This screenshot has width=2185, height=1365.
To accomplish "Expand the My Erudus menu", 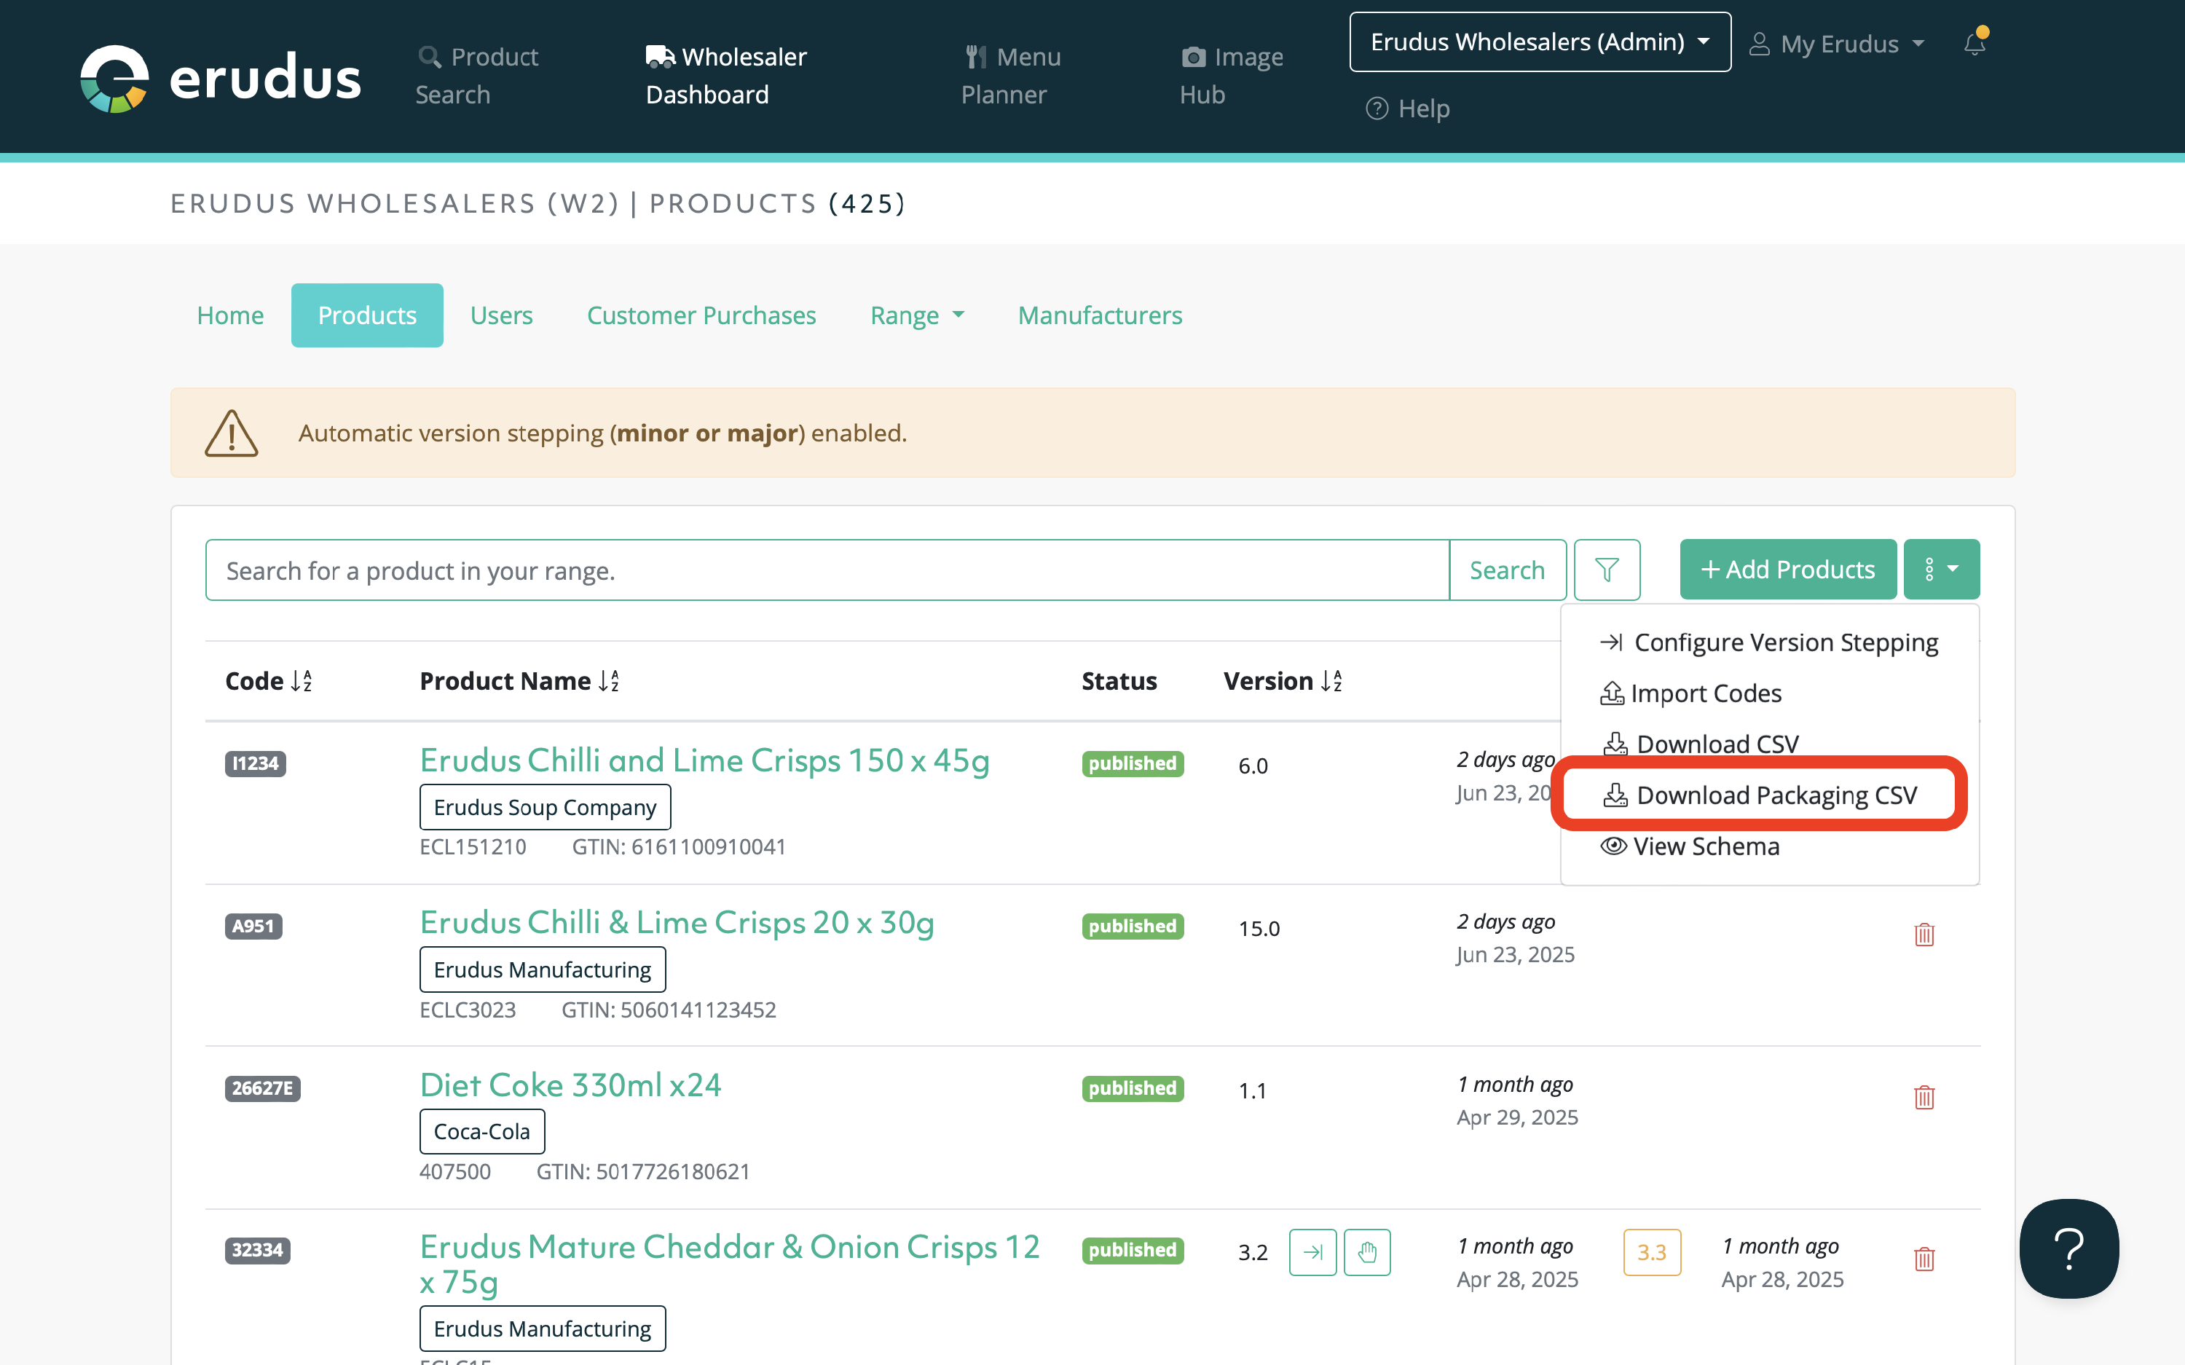I will [1838, 44].
